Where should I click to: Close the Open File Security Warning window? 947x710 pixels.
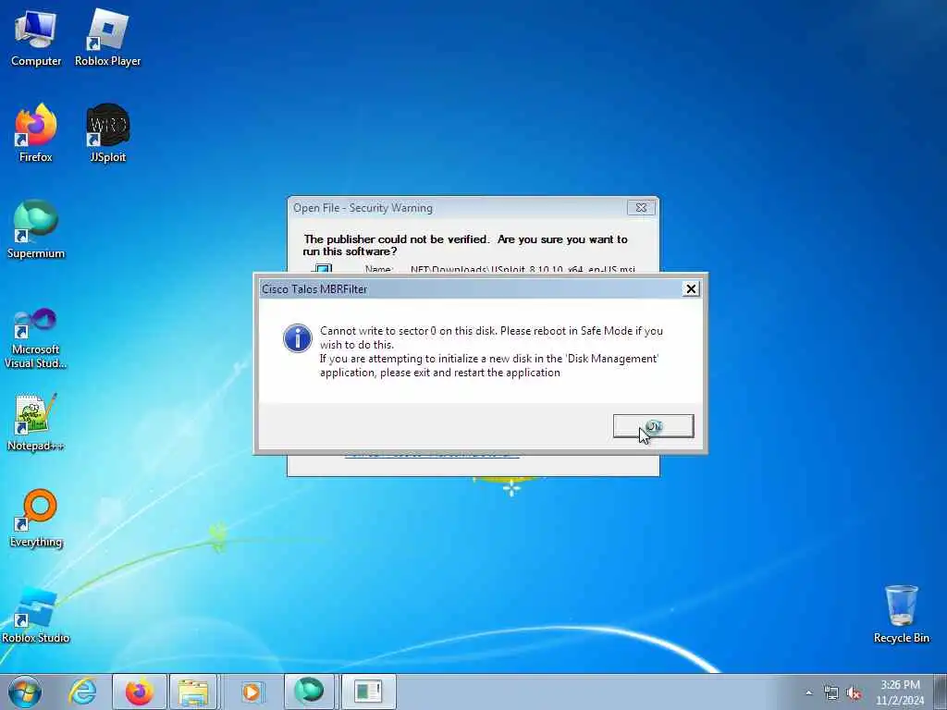pyautogui.click(x=641, y=208)
